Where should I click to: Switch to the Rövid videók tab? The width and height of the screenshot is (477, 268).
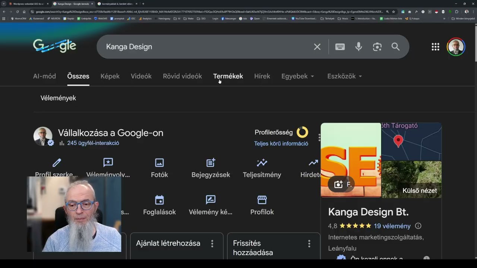pyautogui.click(x=182, y=76)
